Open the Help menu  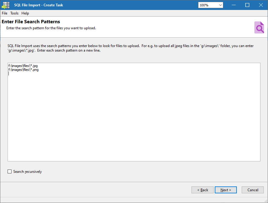click(25, 13)
